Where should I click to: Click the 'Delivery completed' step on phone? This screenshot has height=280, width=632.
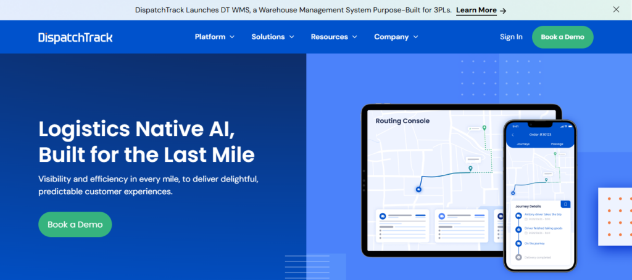538,257
